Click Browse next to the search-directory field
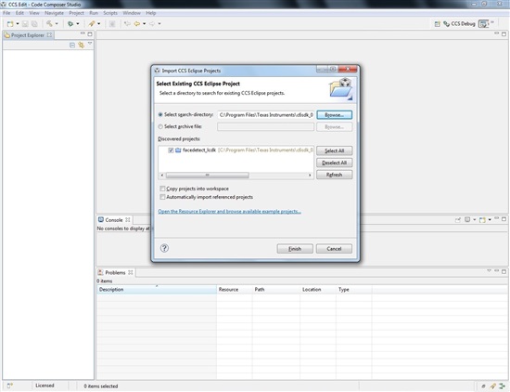This screenshot has width=510, height=392. (x=335, y=115)
